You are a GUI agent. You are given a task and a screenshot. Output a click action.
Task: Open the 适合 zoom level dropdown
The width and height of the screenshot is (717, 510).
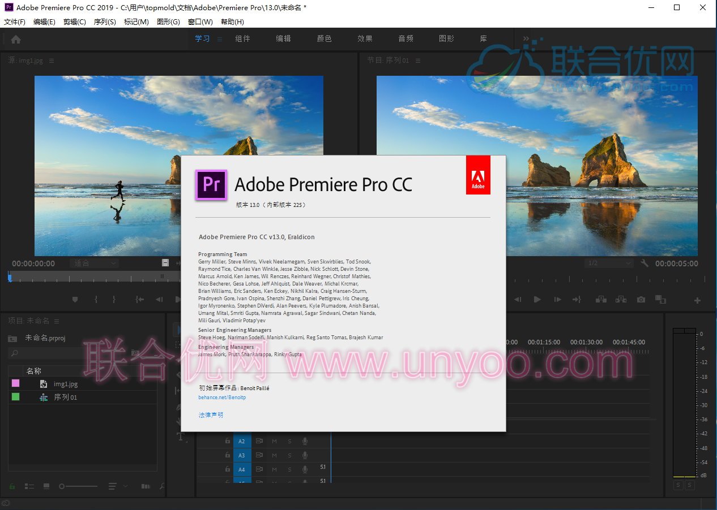click(x=95, y=263)
